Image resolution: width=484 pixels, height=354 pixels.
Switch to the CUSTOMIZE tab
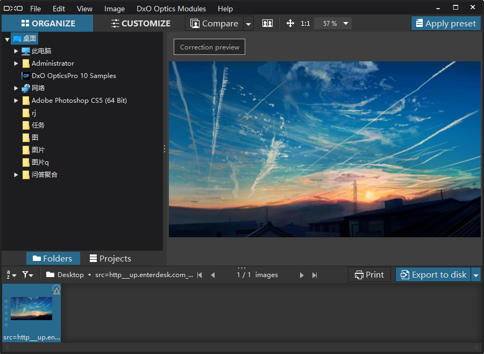(x=140, y=24)
